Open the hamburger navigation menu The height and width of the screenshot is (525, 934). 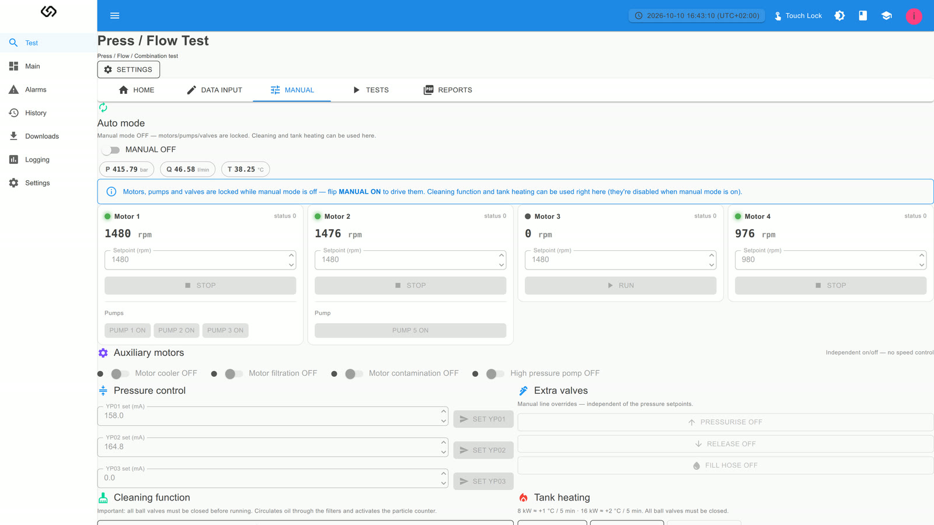coord(114,16)
